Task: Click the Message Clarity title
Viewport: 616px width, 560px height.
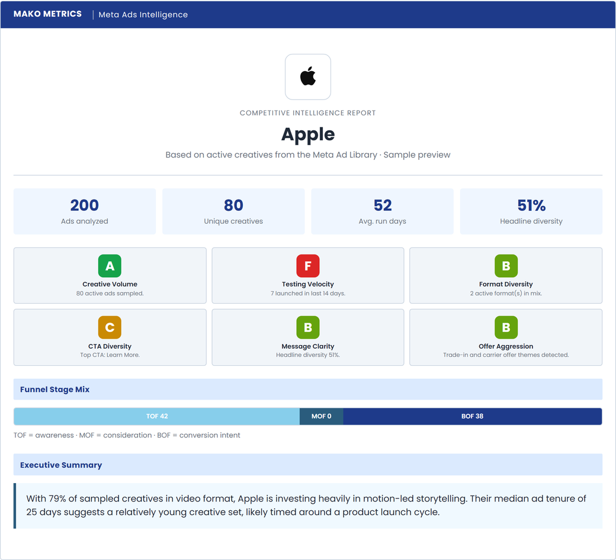Action: click(x=307, y=346)
